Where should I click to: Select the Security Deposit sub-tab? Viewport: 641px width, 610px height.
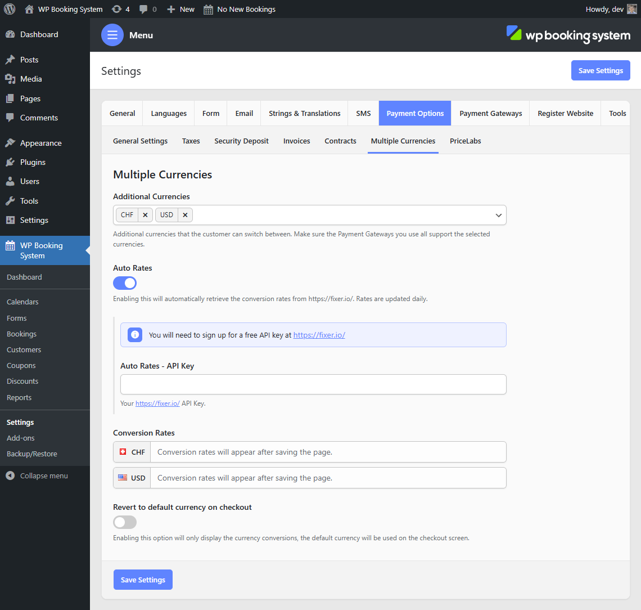pyautogui.click(x=242, y=141)
